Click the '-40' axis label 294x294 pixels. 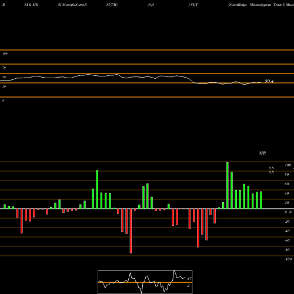pyautogui.click(x=287, y=231)
